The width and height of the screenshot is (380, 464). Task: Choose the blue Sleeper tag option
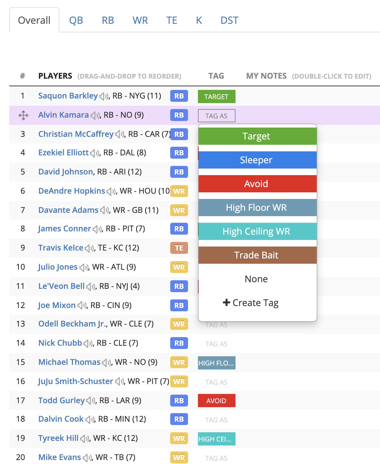click(258, 160)
